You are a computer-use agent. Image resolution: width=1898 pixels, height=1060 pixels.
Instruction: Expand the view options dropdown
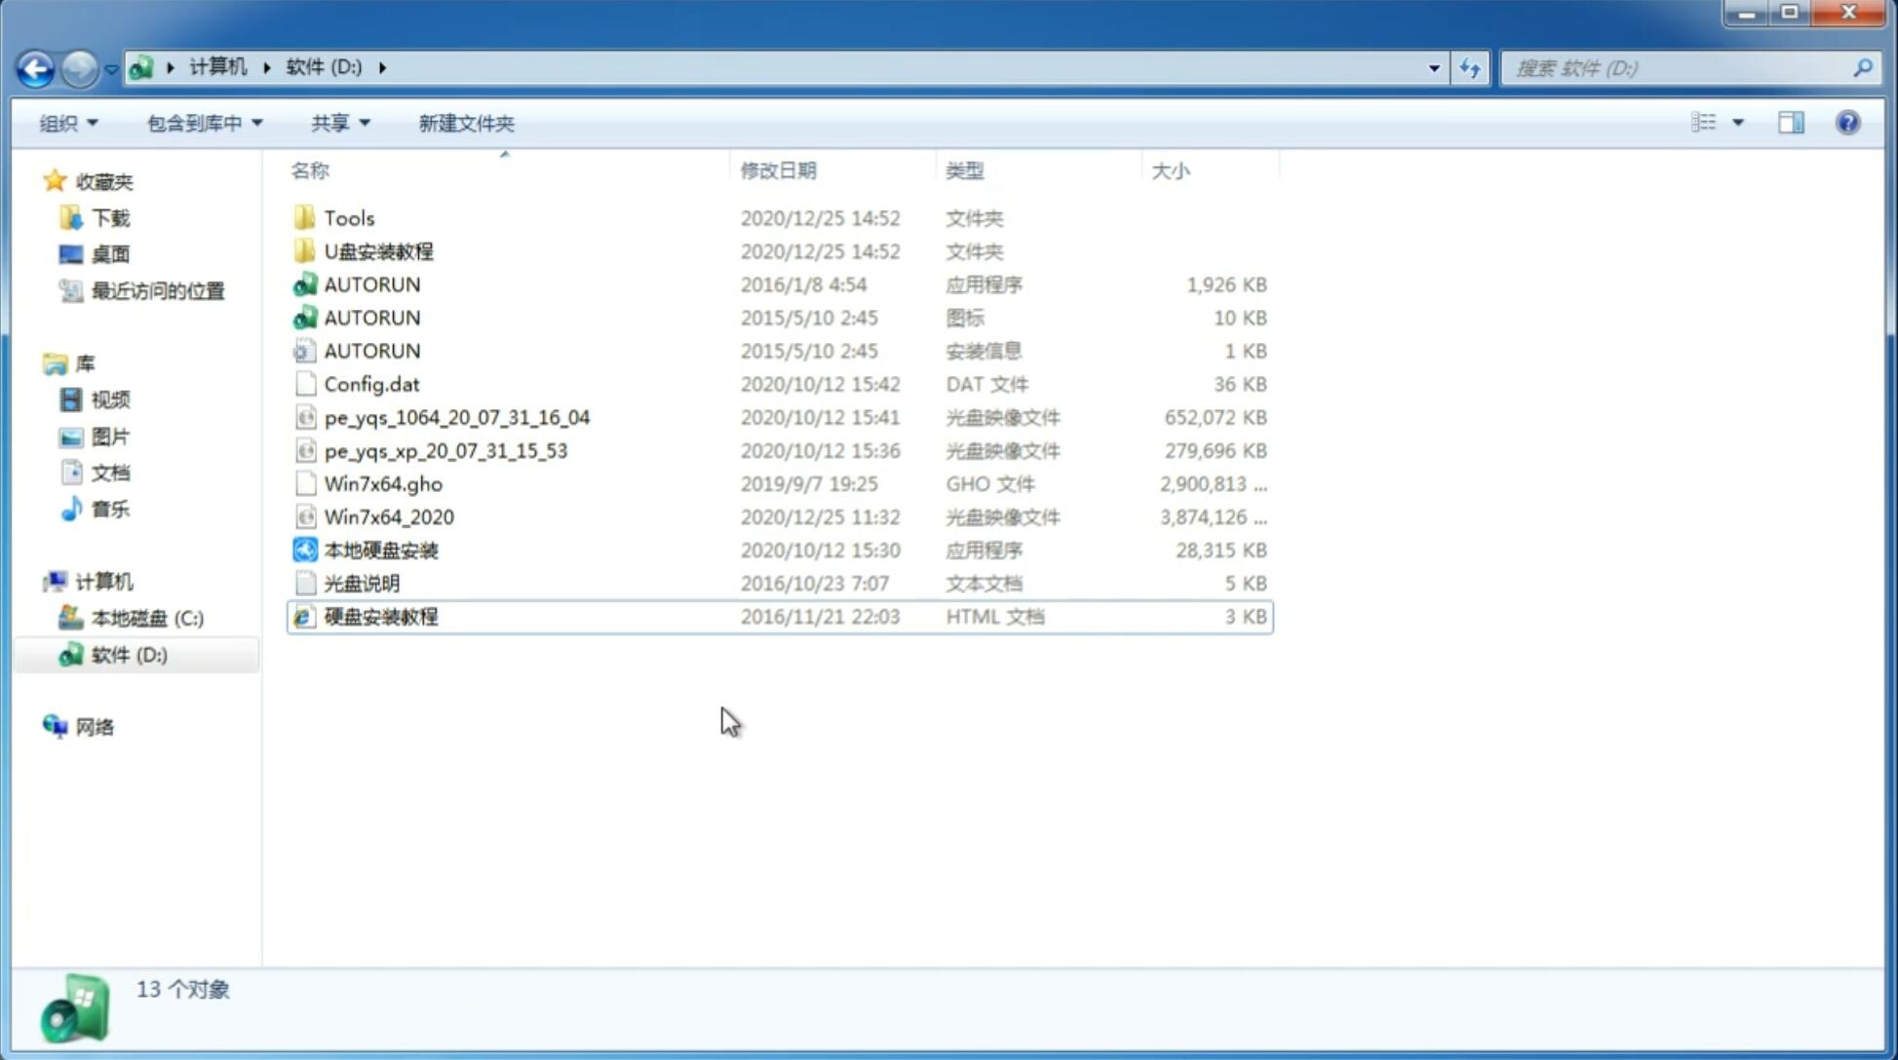point(1738,123)
